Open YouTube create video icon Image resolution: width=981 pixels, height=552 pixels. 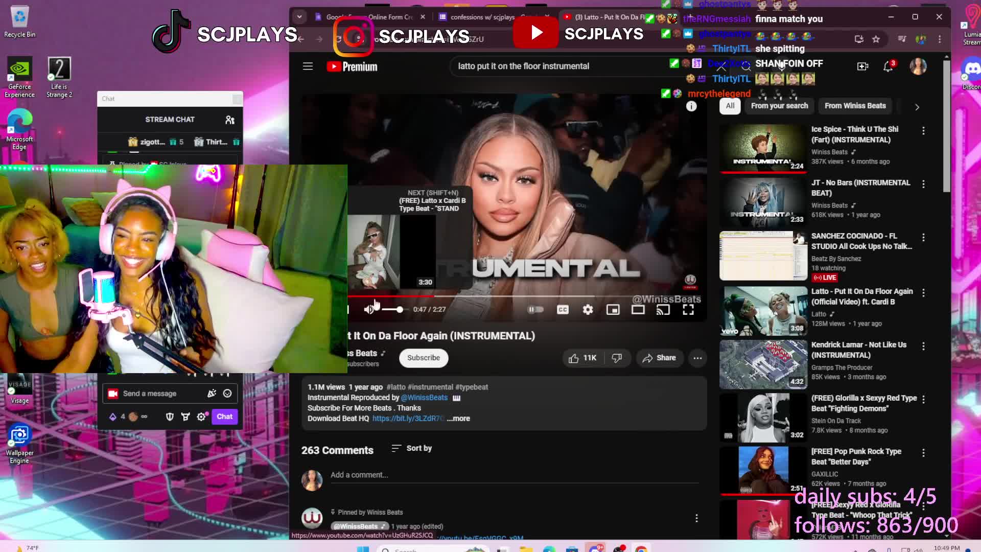[x=862, y=66]
